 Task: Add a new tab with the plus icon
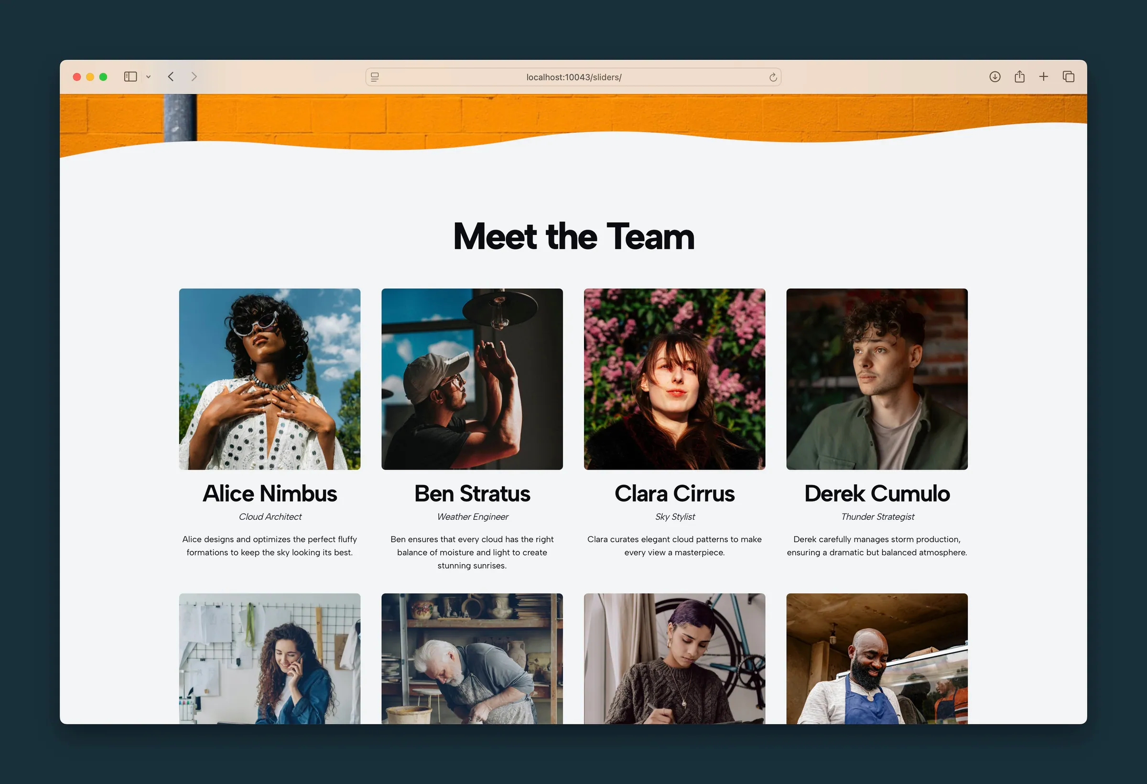1043,76
